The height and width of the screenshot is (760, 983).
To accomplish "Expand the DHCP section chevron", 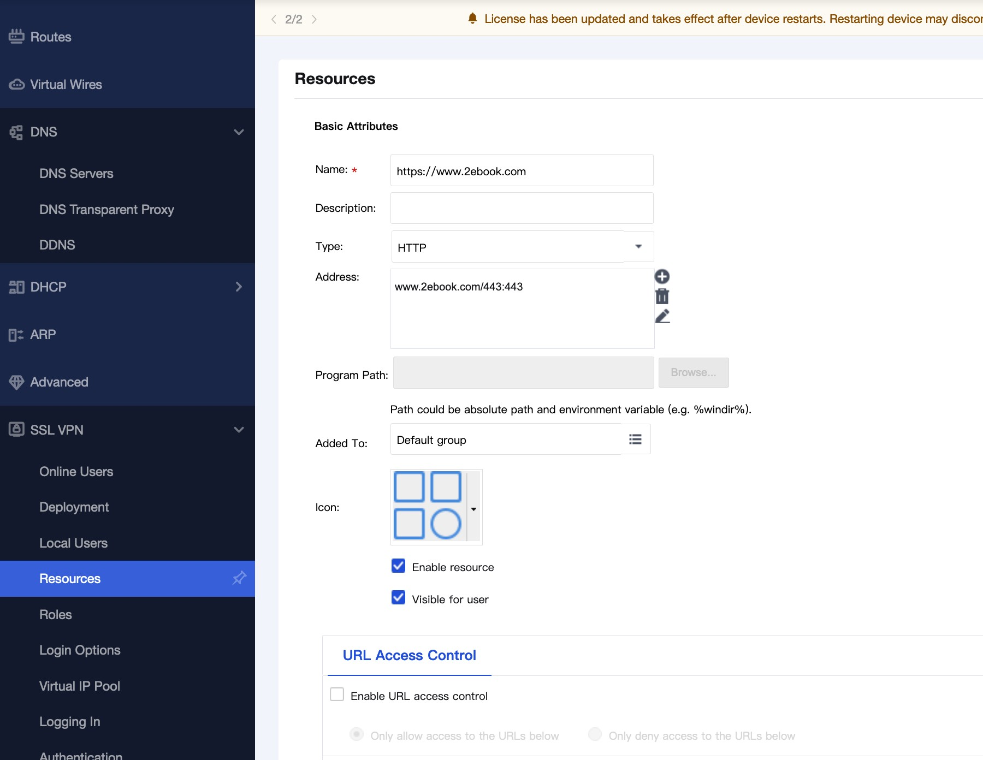I will pos(239,287).
